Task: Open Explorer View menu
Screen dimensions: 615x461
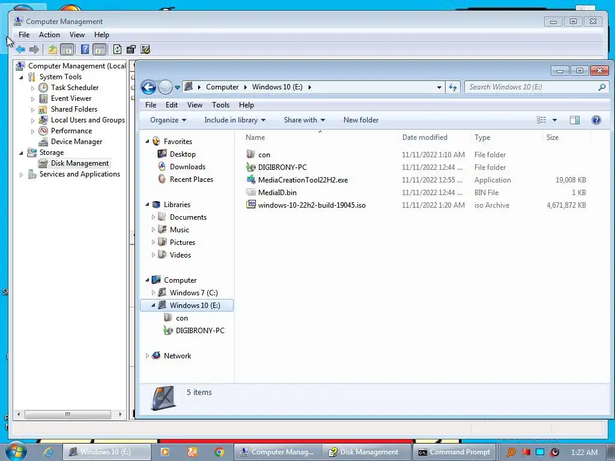Action: coord(195,105)
